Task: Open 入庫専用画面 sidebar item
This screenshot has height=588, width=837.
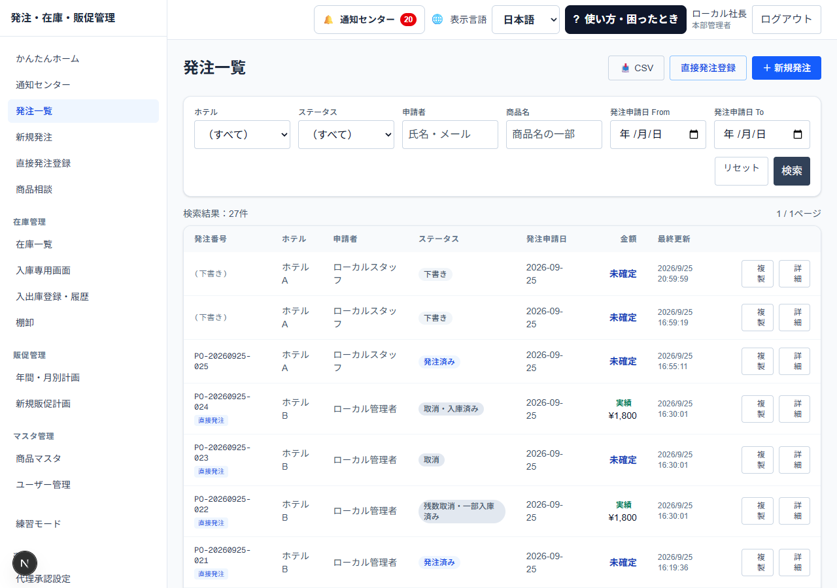Action: (x=83, y=270)
